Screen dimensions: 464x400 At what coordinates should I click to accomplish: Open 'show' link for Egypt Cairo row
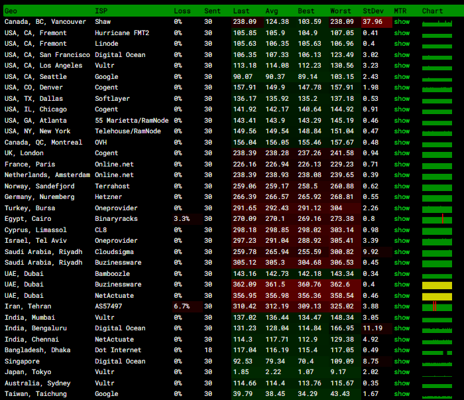tap(402, 219)
